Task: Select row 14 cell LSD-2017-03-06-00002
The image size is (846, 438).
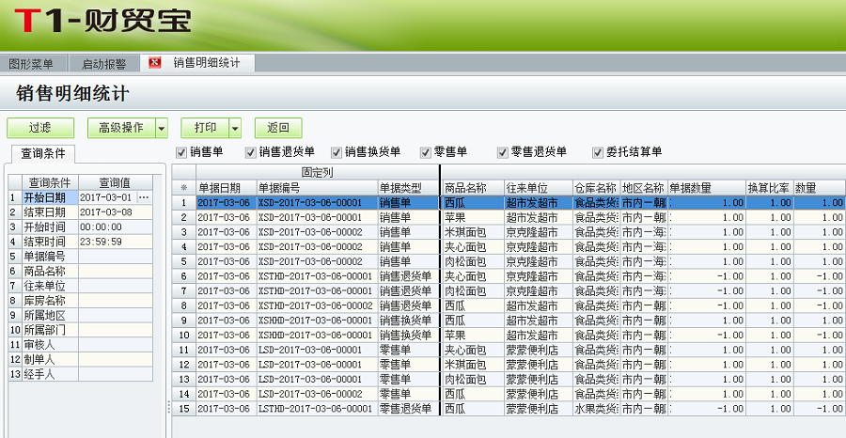Action: [x=318, y=394]
